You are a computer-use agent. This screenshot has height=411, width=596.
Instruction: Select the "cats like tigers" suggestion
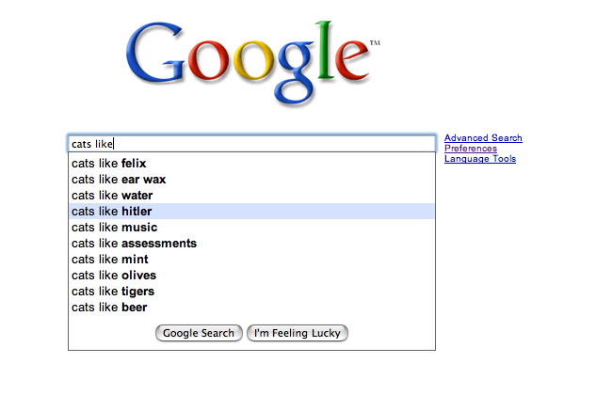tap(113, 292)
